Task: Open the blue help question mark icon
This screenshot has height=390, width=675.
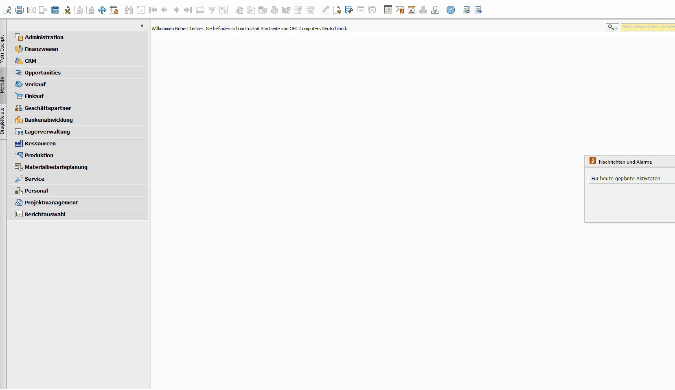Action: [x=451, y=10]
